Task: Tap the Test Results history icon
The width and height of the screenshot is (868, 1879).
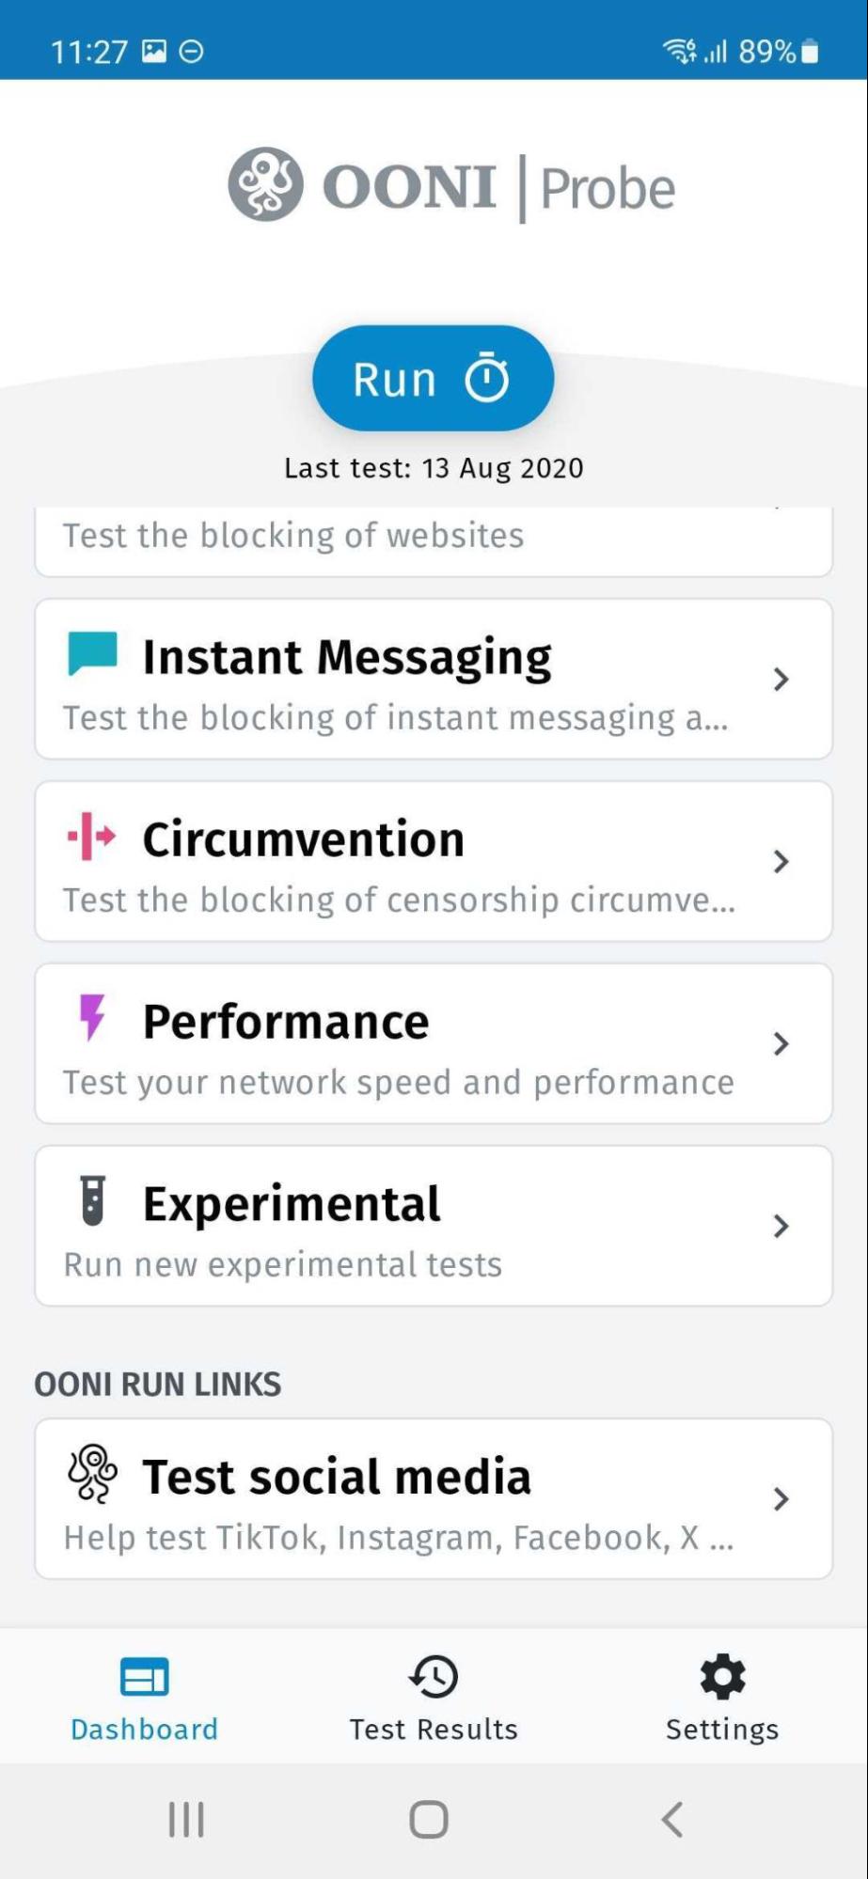Action: (x=434, y=1677)
